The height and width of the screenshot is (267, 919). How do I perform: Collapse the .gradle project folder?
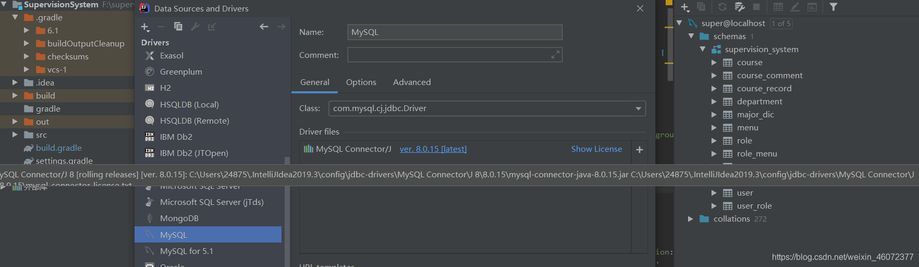pyautogui.click(x=15, y=17)
